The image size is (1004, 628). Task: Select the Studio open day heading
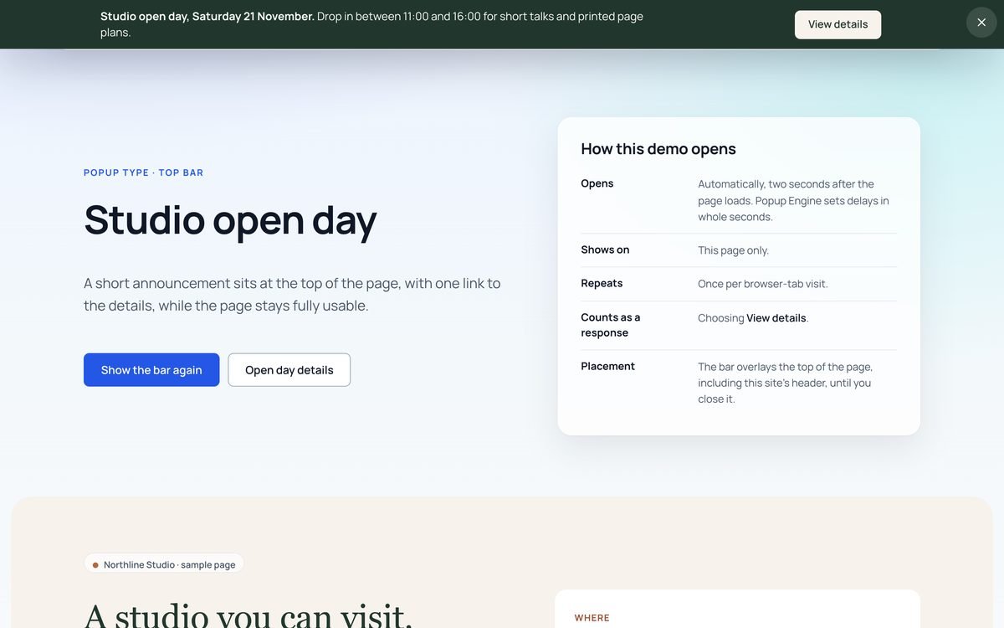231,219
